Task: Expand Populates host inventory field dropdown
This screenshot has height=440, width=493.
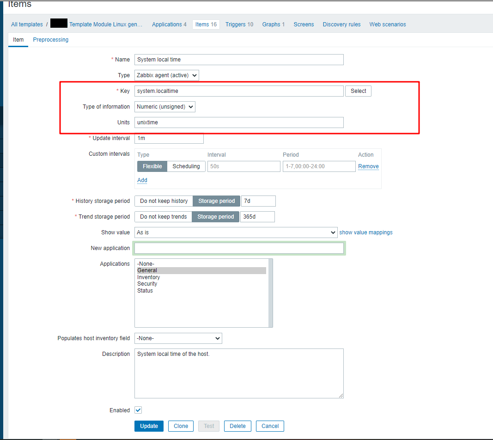Action: pyautogui.click(x=178, y=338)
